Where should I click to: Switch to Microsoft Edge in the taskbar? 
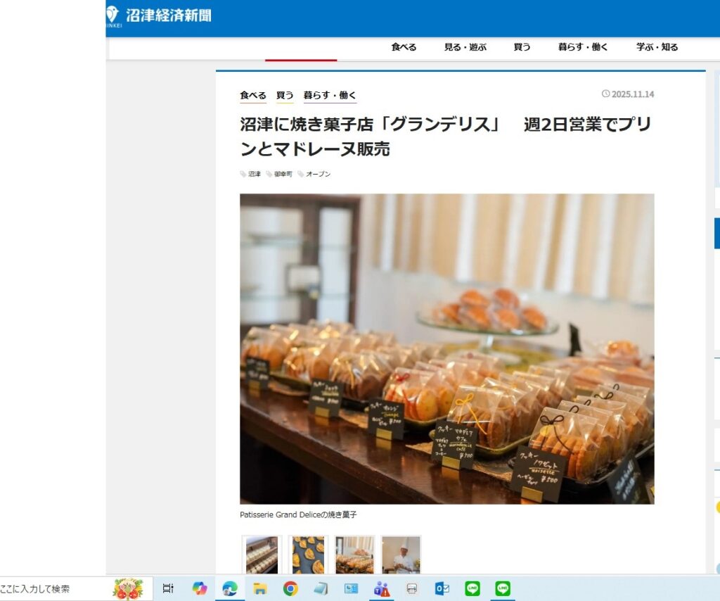click(x=230, y=588)
